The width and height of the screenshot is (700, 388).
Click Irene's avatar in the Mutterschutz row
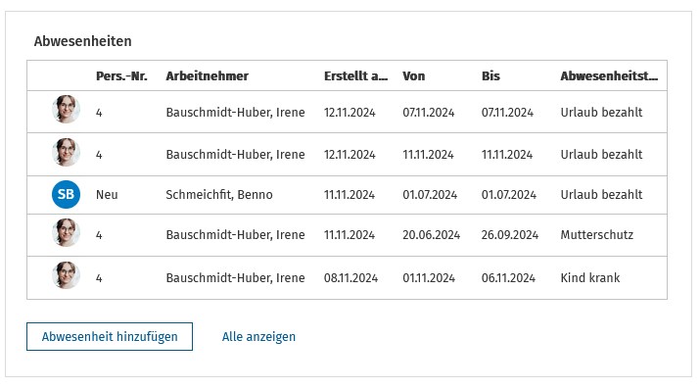(x=66, y=232)
